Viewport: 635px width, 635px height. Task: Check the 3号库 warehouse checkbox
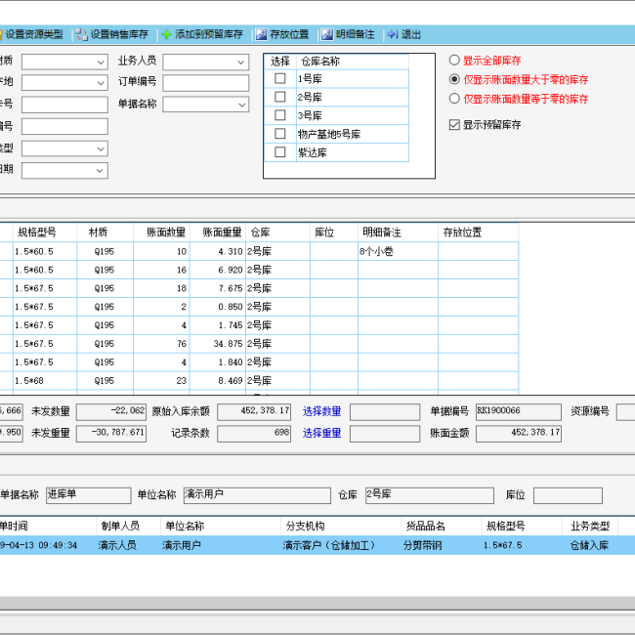[279, 115]
